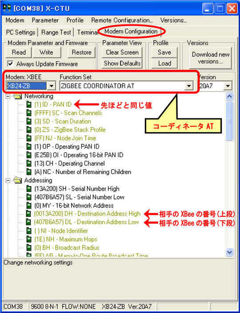Click the icon beside OP - Operating PAN ID
Image resolution: width=240 pixels, height=313 pixels.
click(29, 146)
